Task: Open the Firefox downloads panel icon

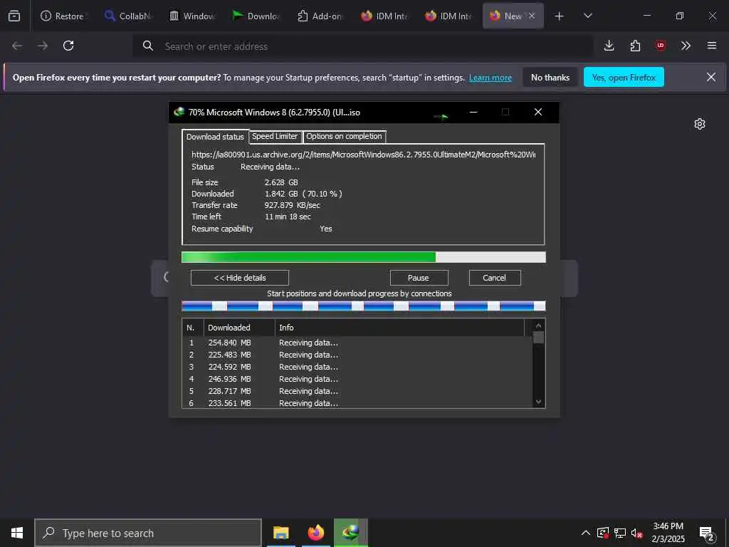Action: [x=609, y=46]
